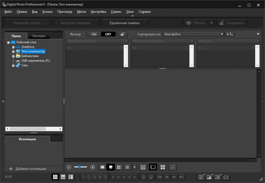Image resolution: width=265 pixels, height=183 pixels.
Task: Click the zoom-in plus thumbnail size icon
Action: point(93,167)
